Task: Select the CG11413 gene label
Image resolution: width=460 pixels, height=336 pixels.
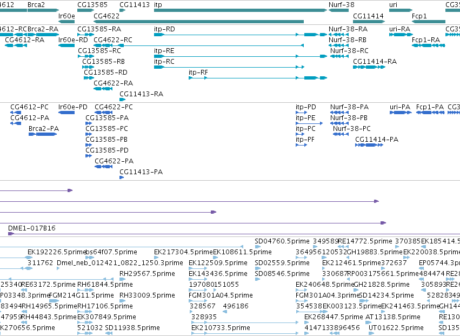Action: (135, 5)
